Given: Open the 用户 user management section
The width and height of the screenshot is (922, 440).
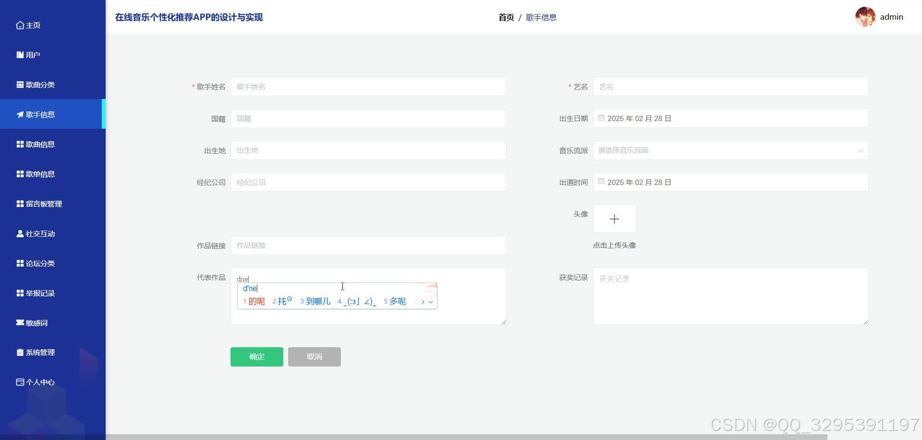Looking at the screenshot, I should (20, 54).
